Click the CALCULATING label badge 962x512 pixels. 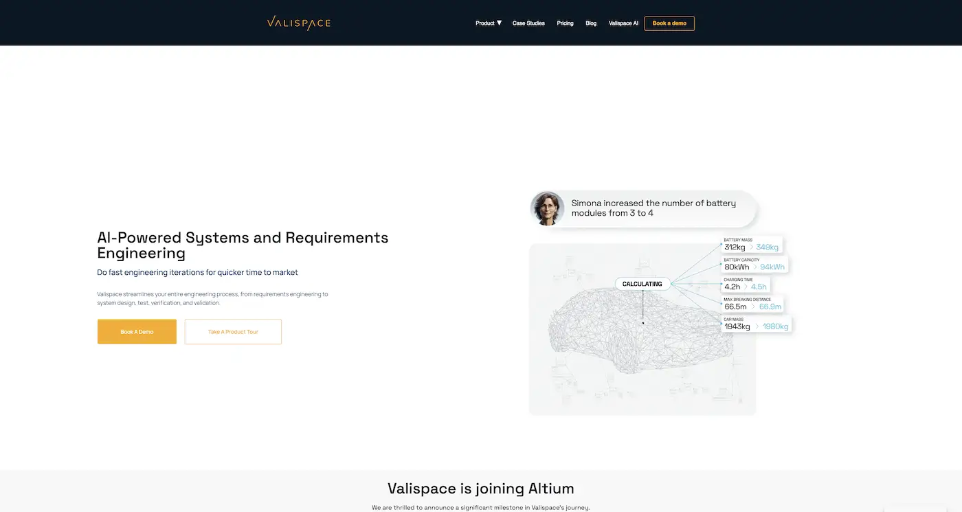(642, 284)
